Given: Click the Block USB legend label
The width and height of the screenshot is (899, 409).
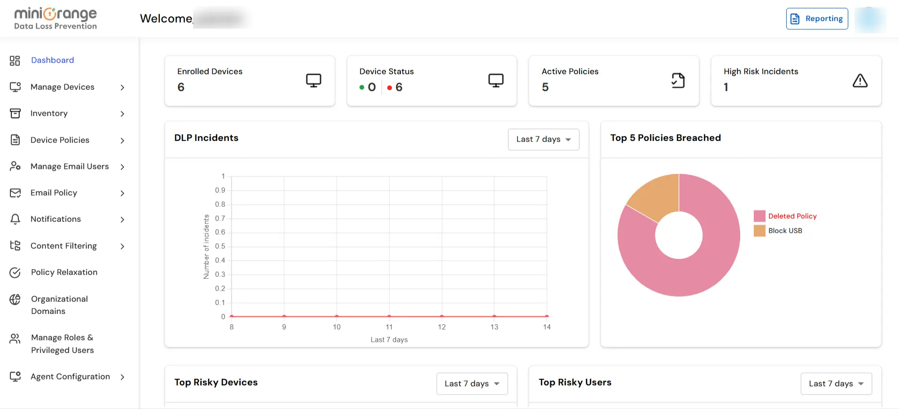Looking at the screenshot, I should pyautogui.click(x=785, y=231).
